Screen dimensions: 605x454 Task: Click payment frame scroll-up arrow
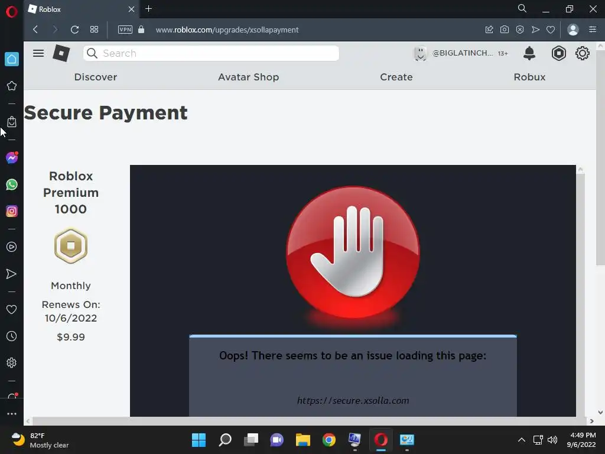(x=580, y=170)
